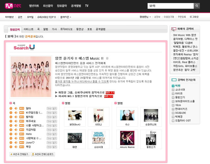Click 가사 button for 달라
The height and width of the screenshot is (164, 210).
coord(49,108)
